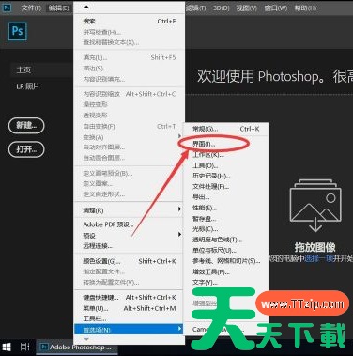Open 参考线、网格和切片(S)... preferences
Screen dimensions: 353x356
point(226,261)
